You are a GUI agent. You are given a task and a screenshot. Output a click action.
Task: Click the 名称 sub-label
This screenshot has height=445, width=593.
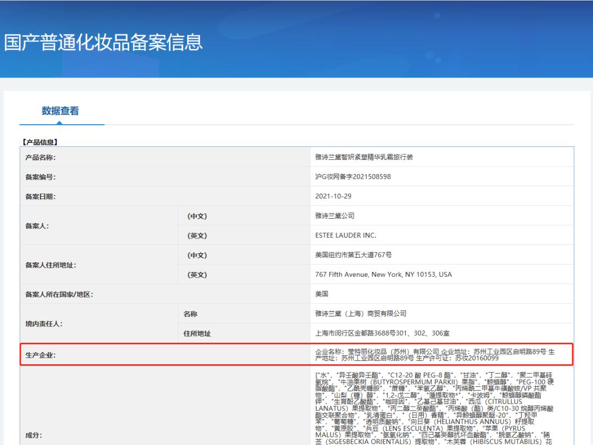click(x=190, y=314)
